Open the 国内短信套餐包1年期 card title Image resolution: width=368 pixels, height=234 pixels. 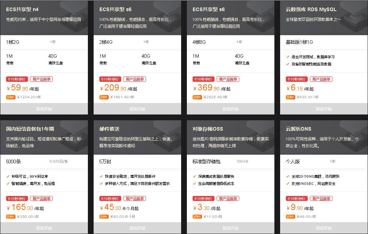point(30,129)
